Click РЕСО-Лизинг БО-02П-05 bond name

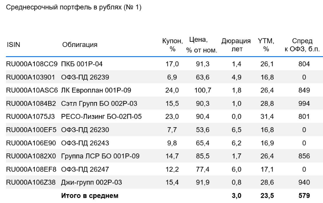tap(101, 116)
